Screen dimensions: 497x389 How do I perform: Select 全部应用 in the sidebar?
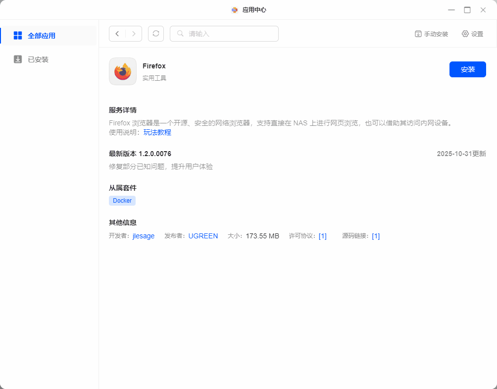49,36
